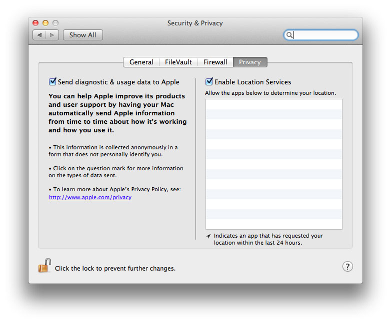This screenshot has height=323, width=391.
Task: Click the padlock icon to lock settings
Action: (45, 266)
